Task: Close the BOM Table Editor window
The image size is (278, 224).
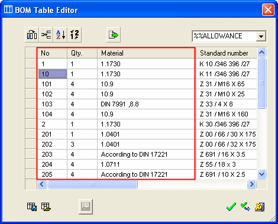Action: (x=268, y=9)
